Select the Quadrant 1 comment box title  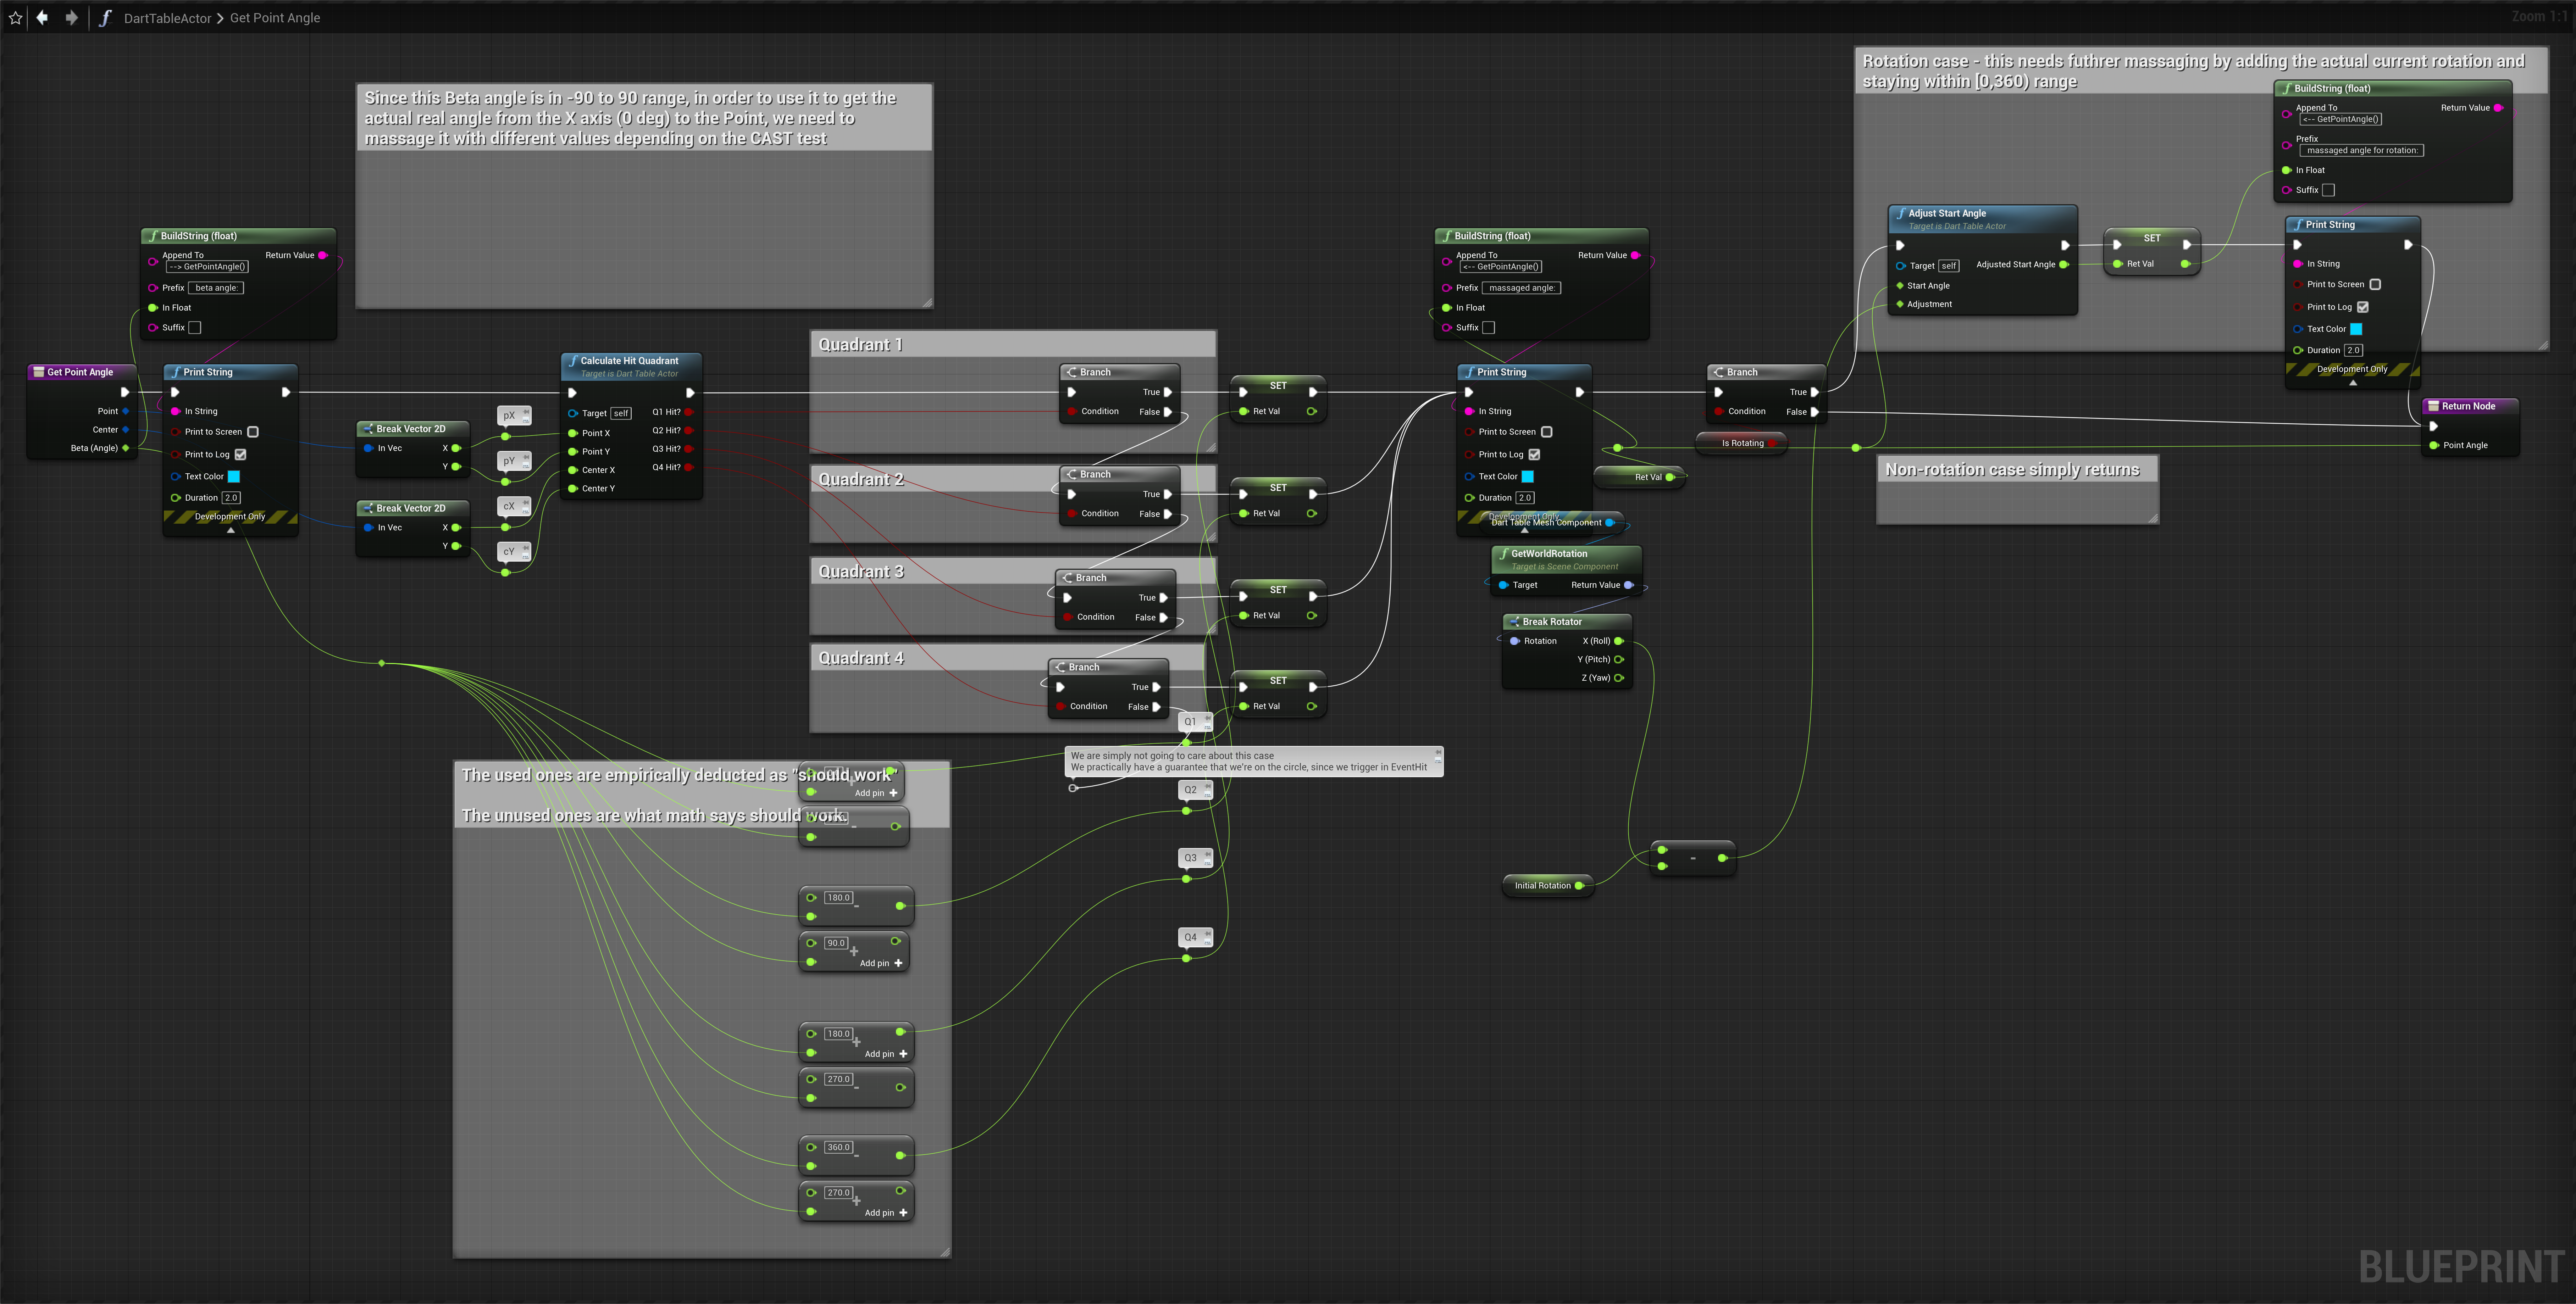pos(861,345)
